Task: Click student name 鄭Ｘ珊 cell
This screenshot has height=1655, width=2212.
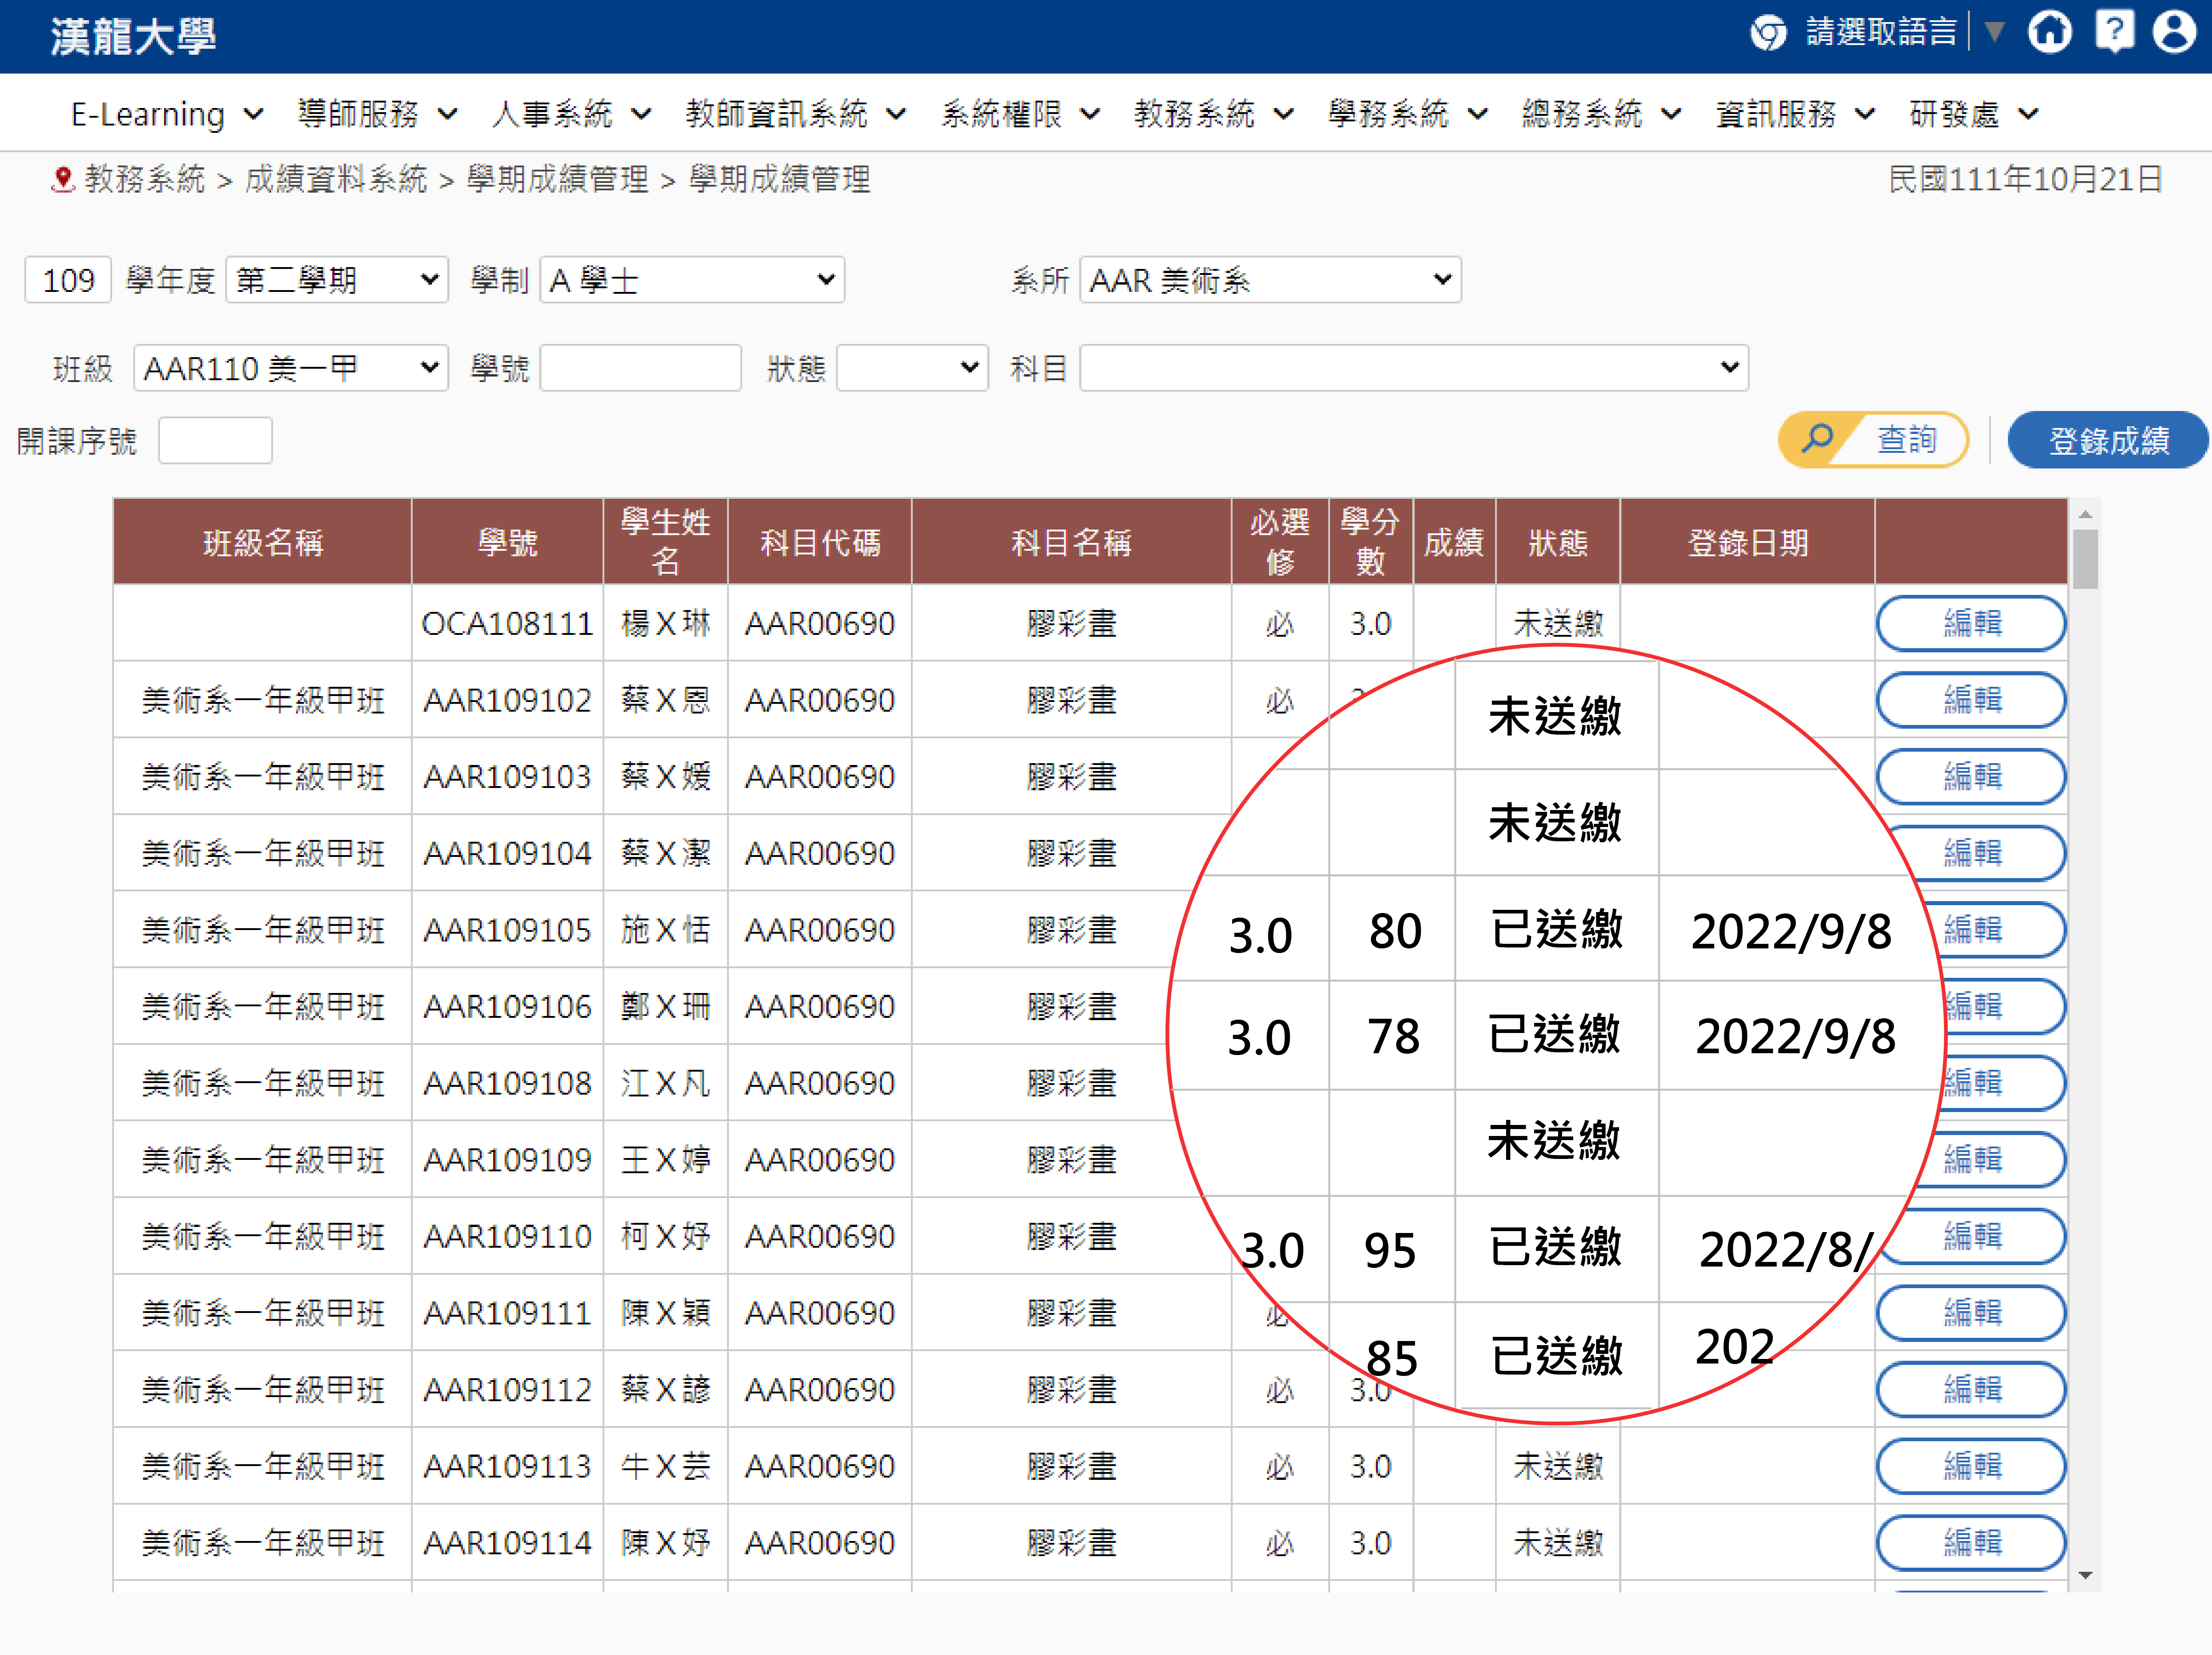Action: tap(665, 1007)
